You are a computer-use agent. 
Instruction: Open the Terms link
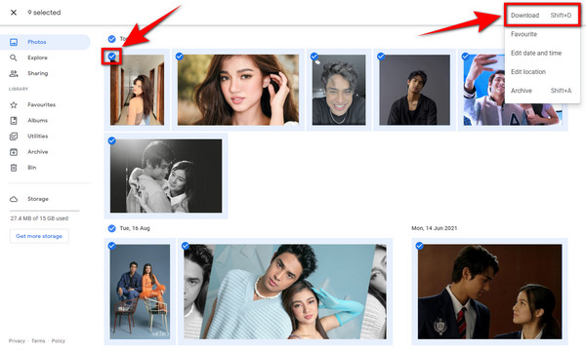click(x=38, y=341)
